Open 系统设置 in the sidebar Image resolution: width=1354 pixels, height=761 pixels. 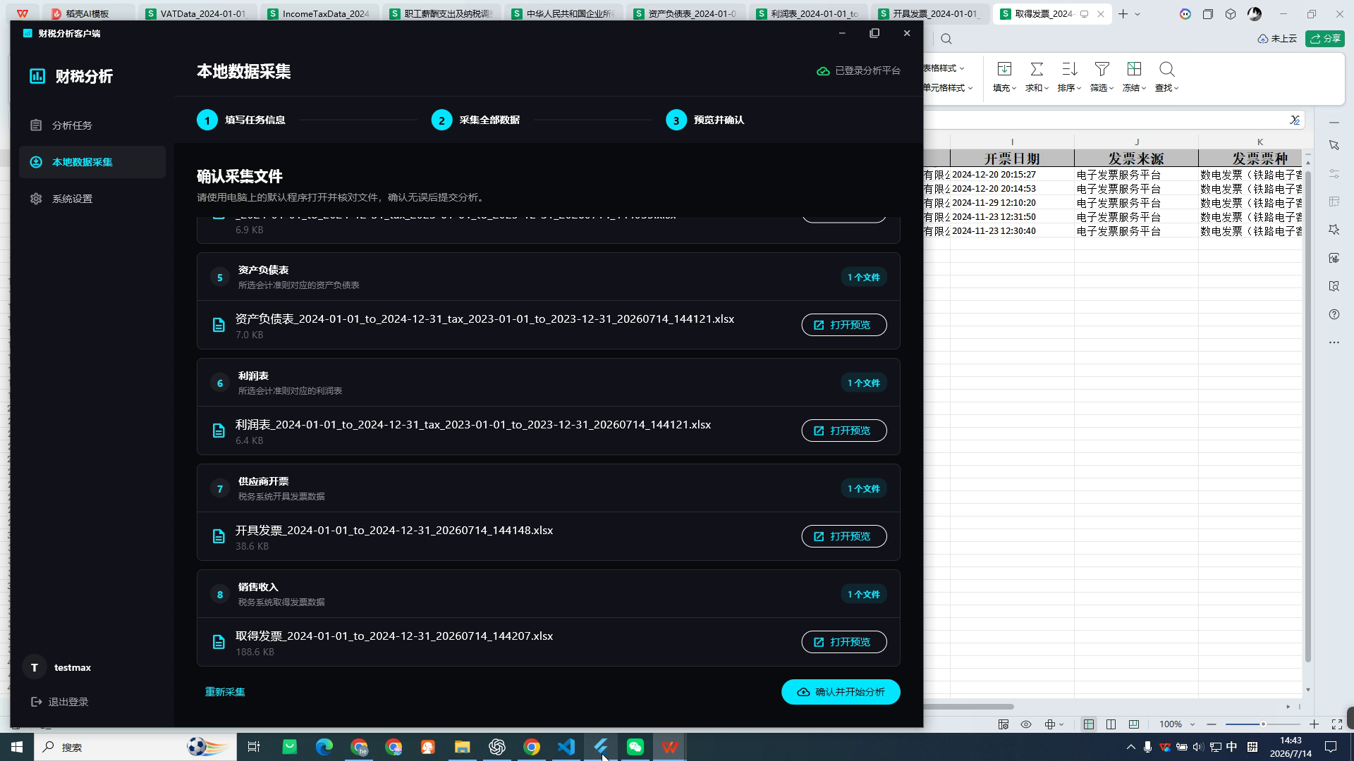point(92,199)
